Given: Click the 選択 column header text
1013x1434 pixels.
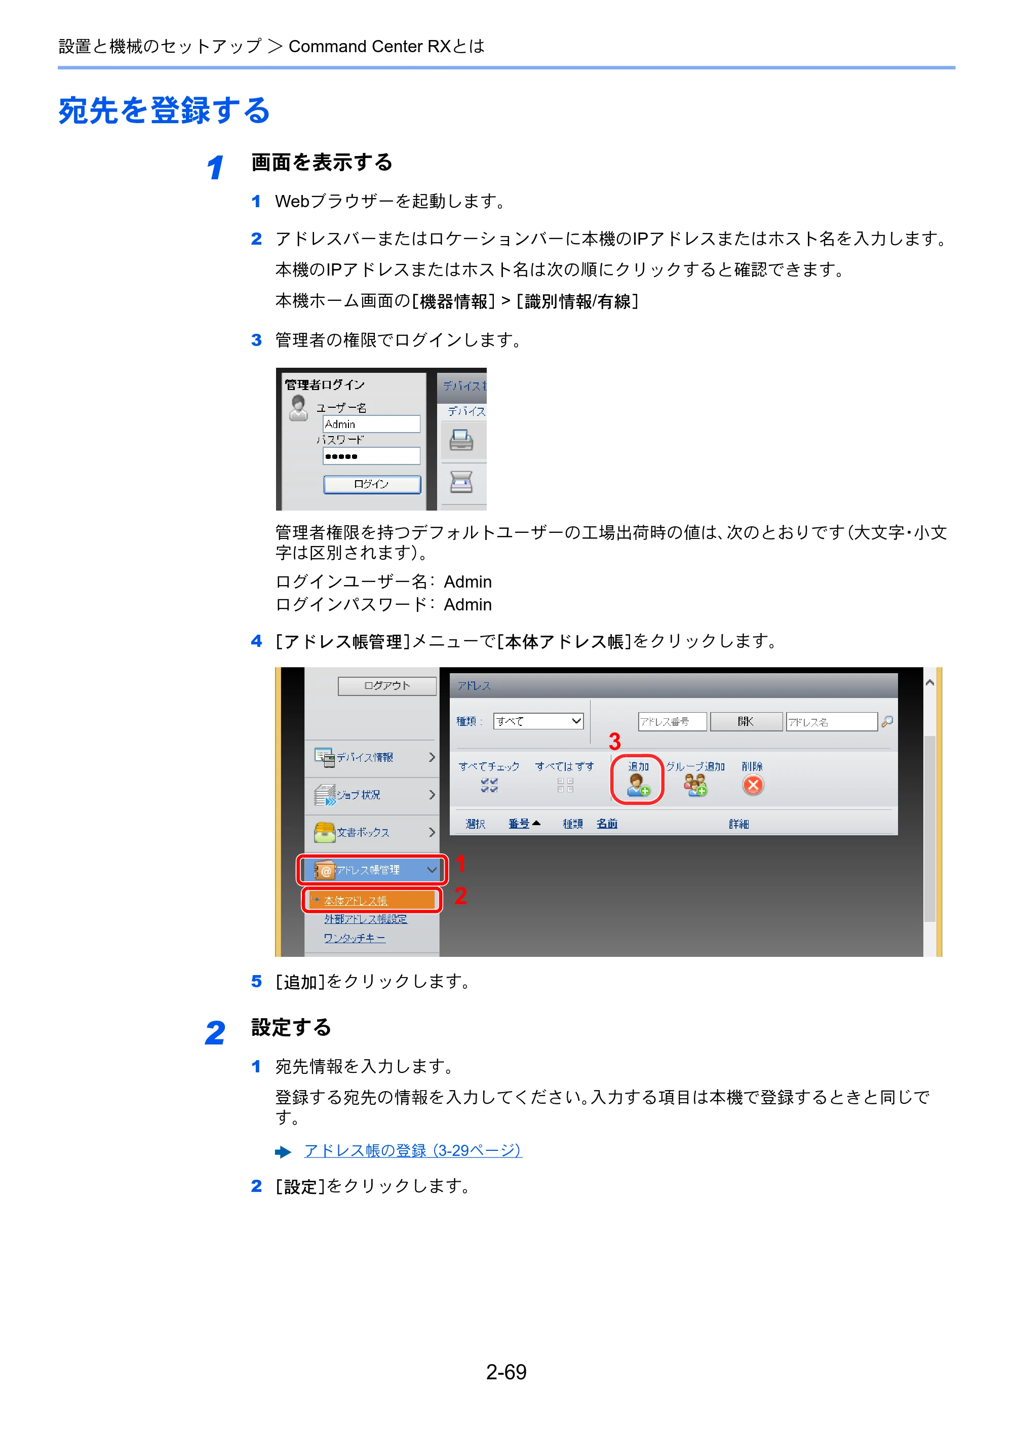Looking at the screenshot, I should click(475, 824).
